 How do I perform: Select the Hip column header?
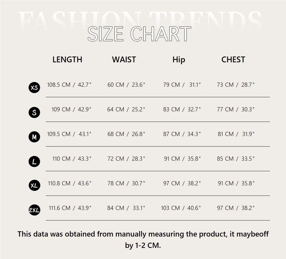(179, 60)
